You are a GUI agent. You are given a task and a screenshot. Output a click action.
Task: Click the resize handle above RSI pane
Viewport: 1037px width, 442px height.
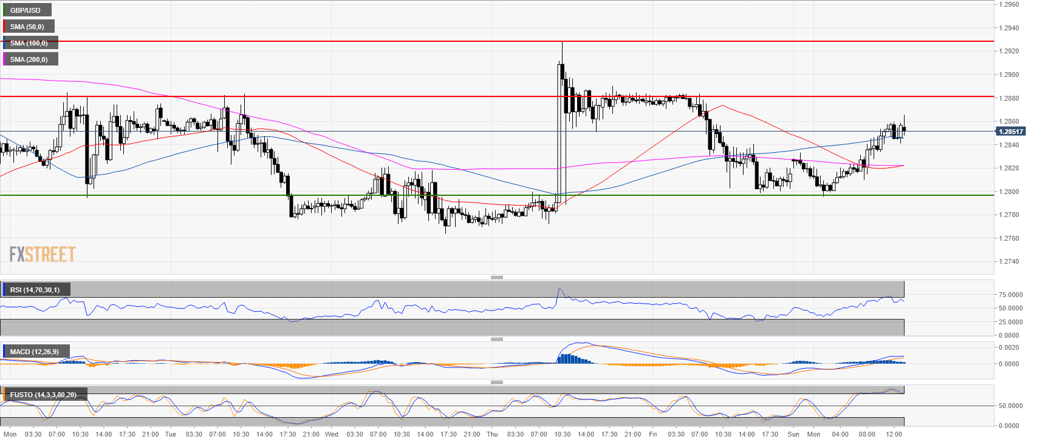496,278
